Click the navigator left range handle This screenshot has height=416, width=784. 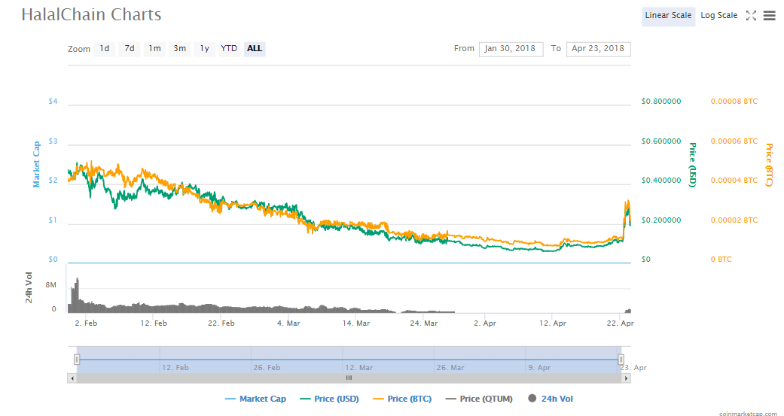click(x=76, y=360)
